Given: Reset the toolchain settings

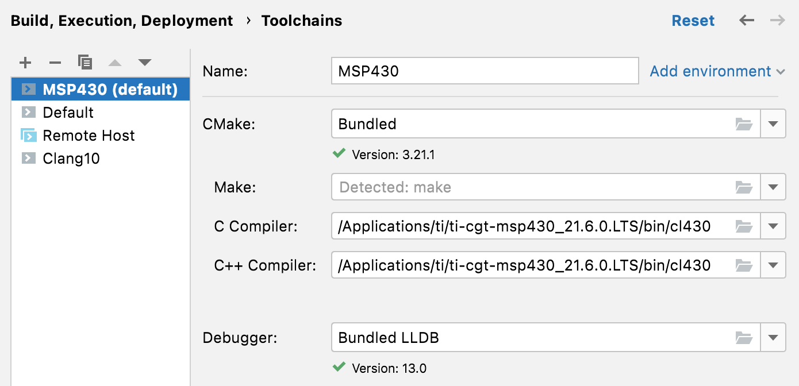Looking at the screenshot, I should 693,20.
